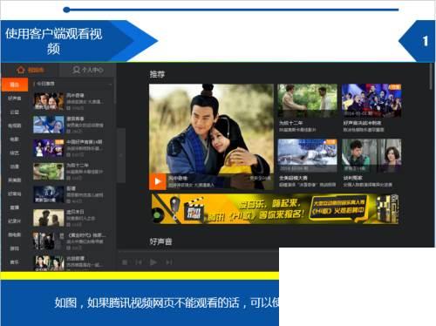This screenshot has height=326, width=436.
Task: Click the 好声音 section heading below the banner
Action: (x=160, y=241)
